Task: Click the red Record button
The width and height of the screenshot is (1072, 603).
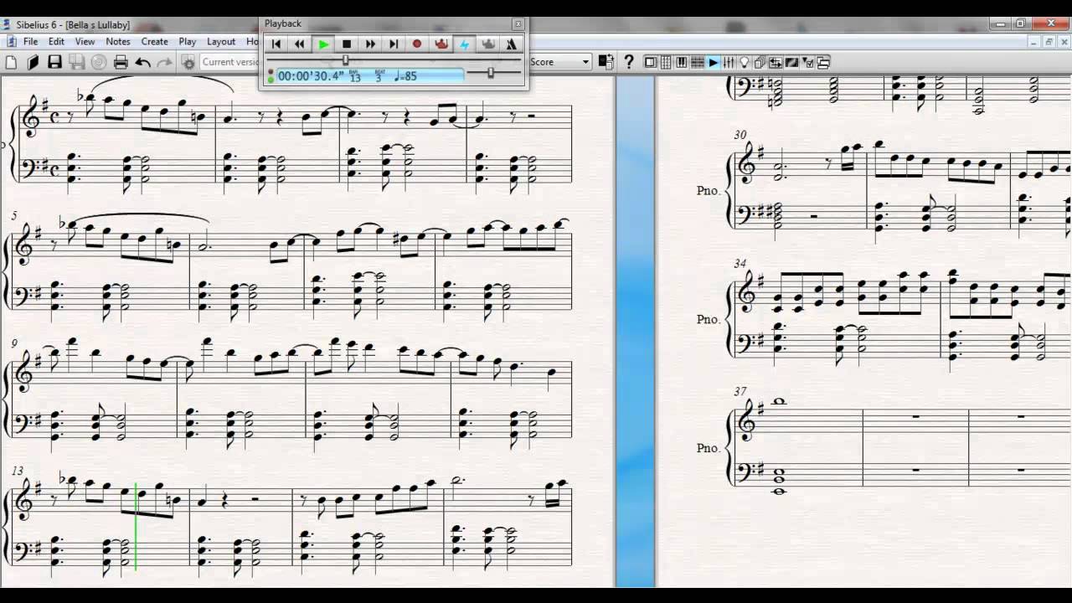Action: click(417, 44)
